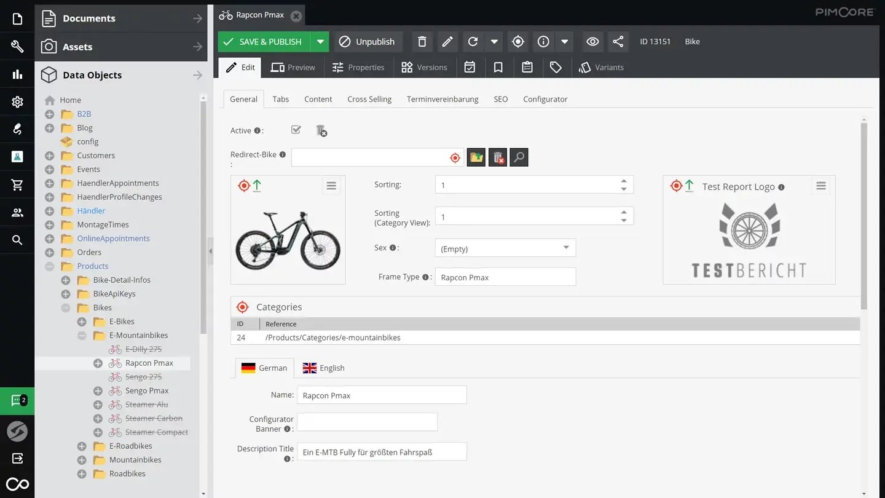The width and height of the screenshot is (885, 498).
Task: Select the Händler folder in tree
Action: point(91,211)
